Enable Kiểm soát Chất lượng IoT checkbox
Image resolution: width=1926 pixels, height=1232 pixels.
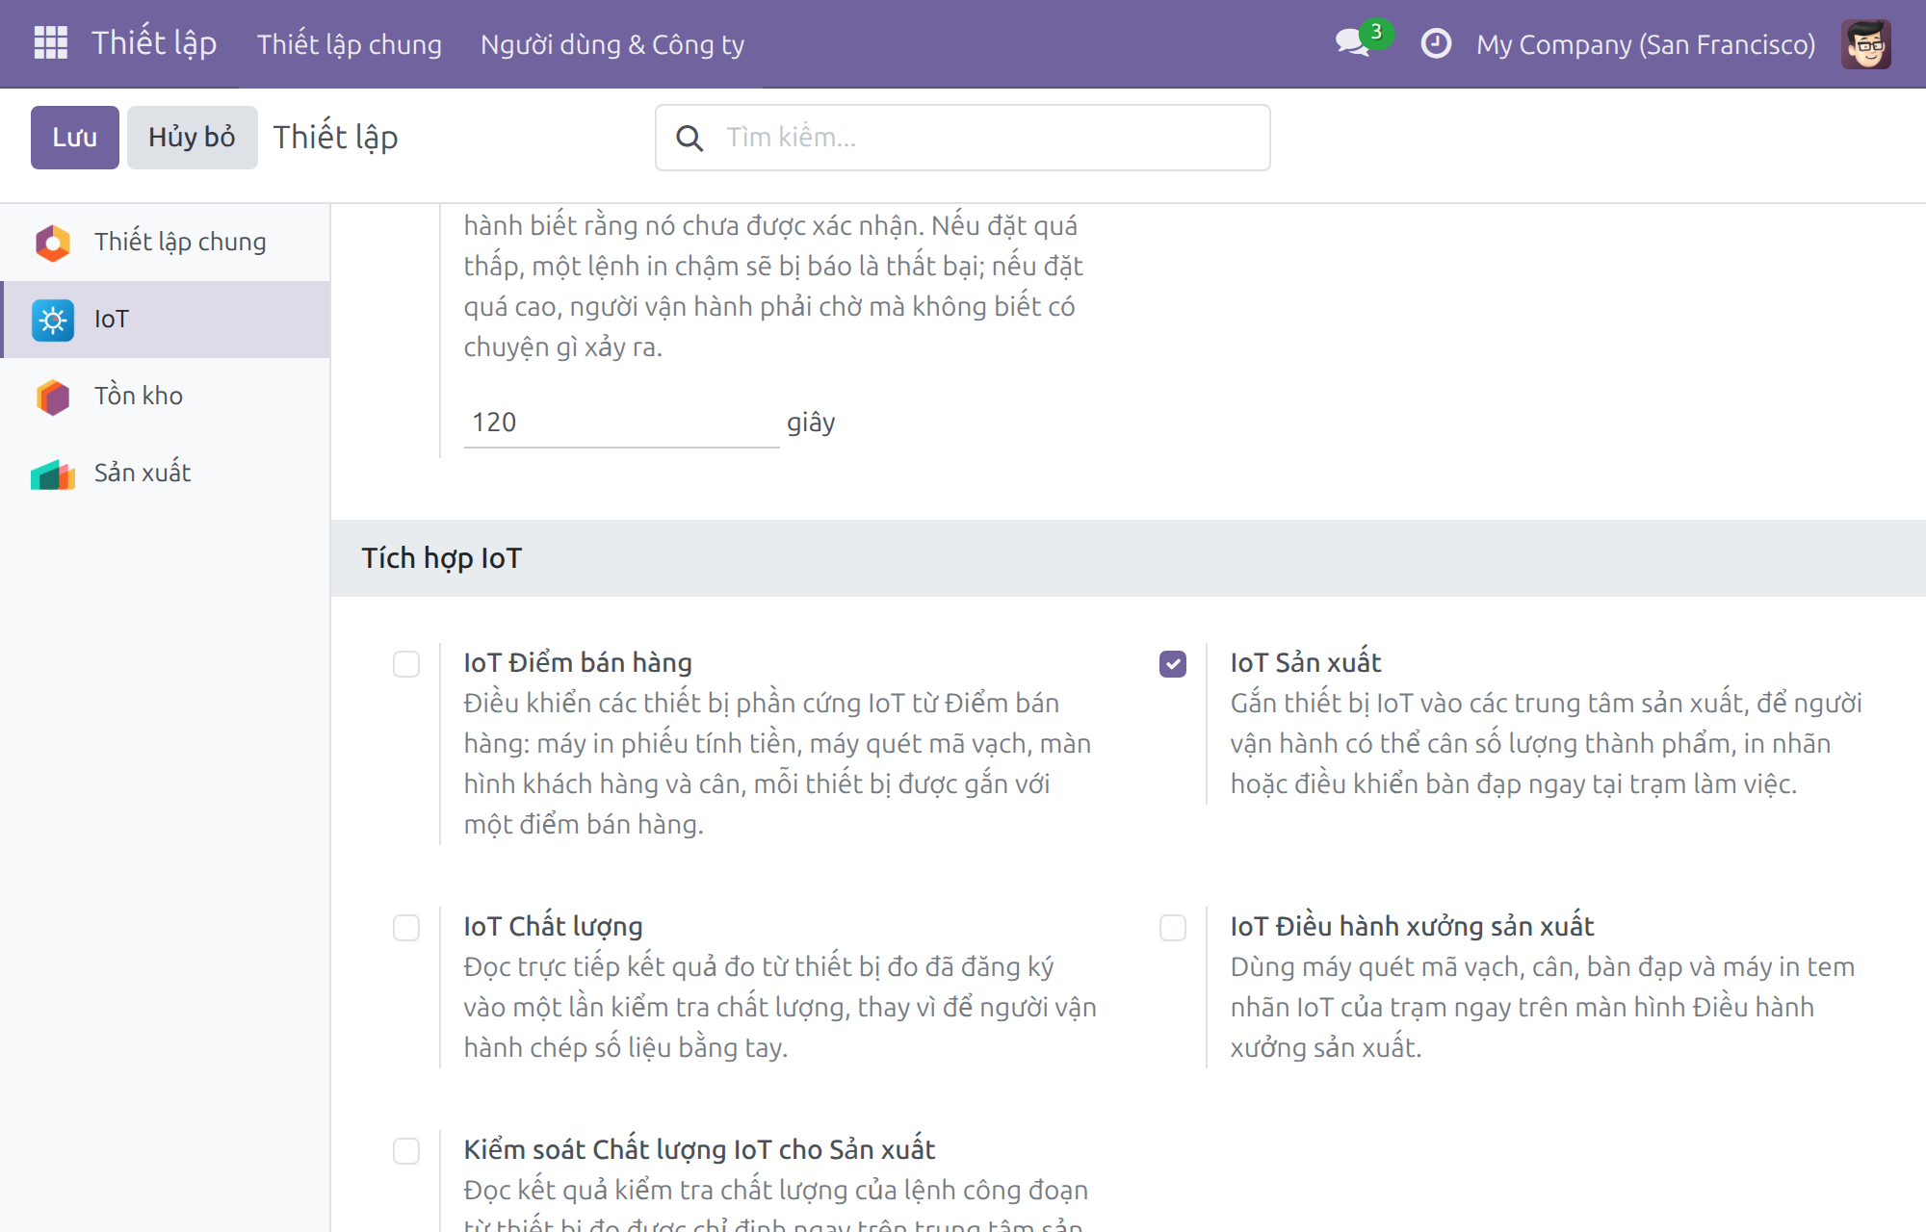click(x=406, y=1151)
